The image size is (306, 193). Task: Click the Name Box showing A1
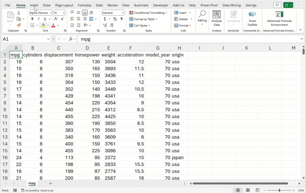coord(24,39)
